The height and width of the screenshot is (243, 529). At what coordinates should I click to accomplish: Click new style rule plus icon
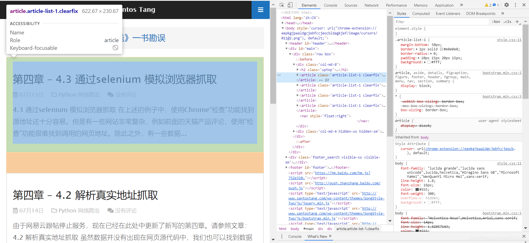point(517,22)
